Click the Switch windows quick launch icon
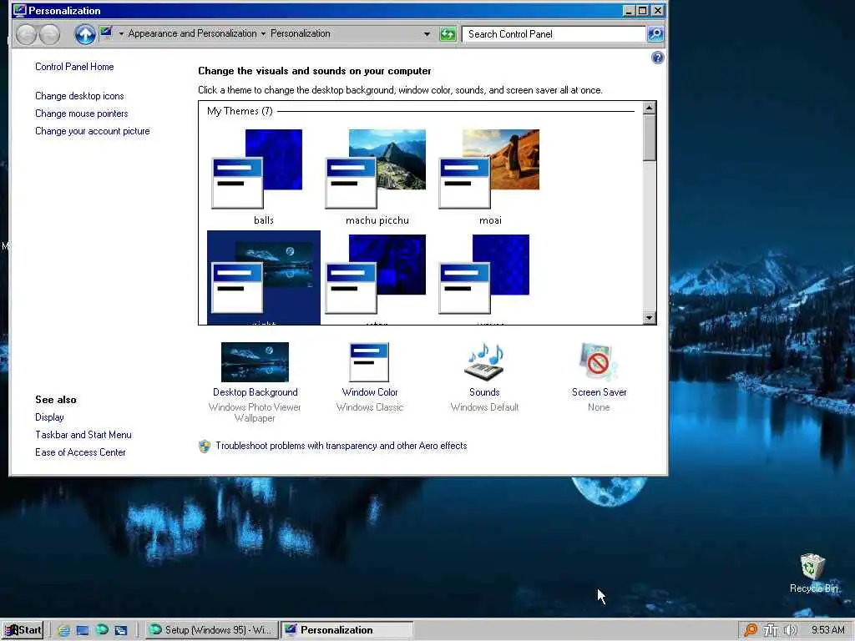Screen dimensions: 855x641 coord(120,630)
